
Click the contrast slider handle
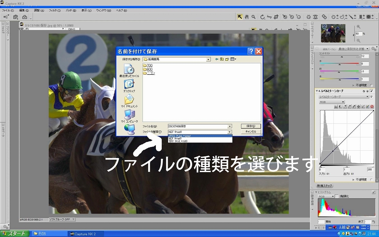click(342, 57)
